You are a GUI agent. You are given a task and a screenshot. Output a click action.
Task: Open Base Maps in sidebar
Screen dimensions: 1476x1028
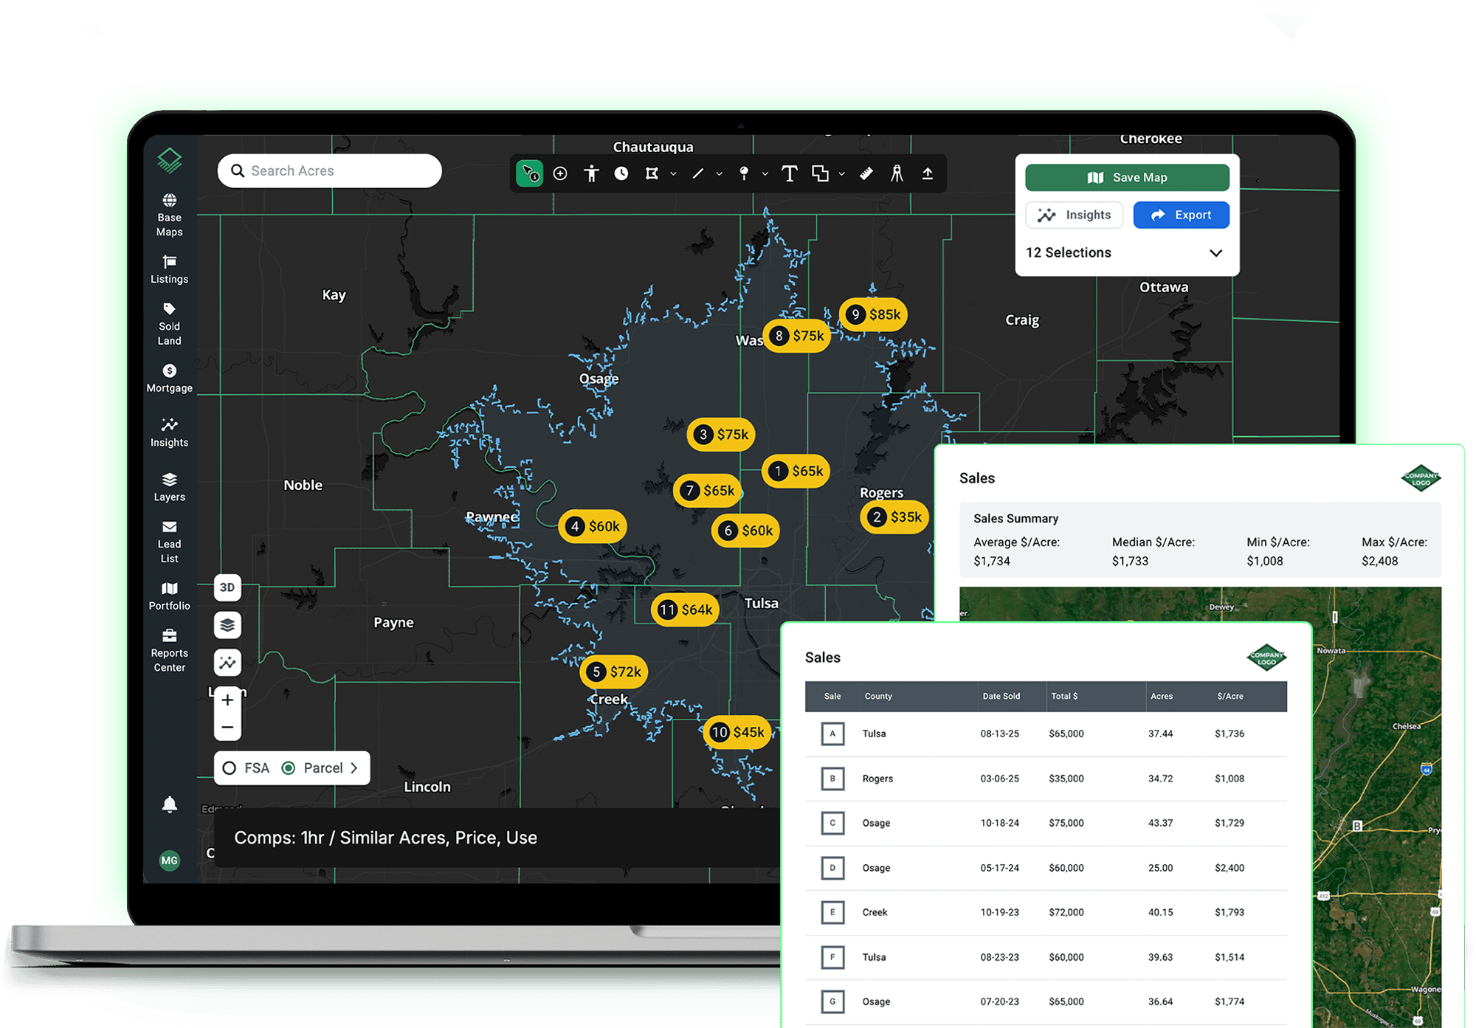click(170, 215)
